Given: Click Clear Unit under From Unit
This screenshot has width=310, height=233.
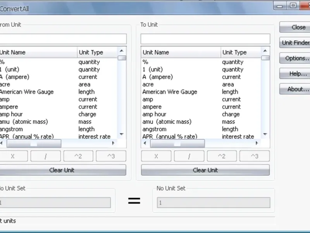Looking at the screenshot, I should click(63, 170).
